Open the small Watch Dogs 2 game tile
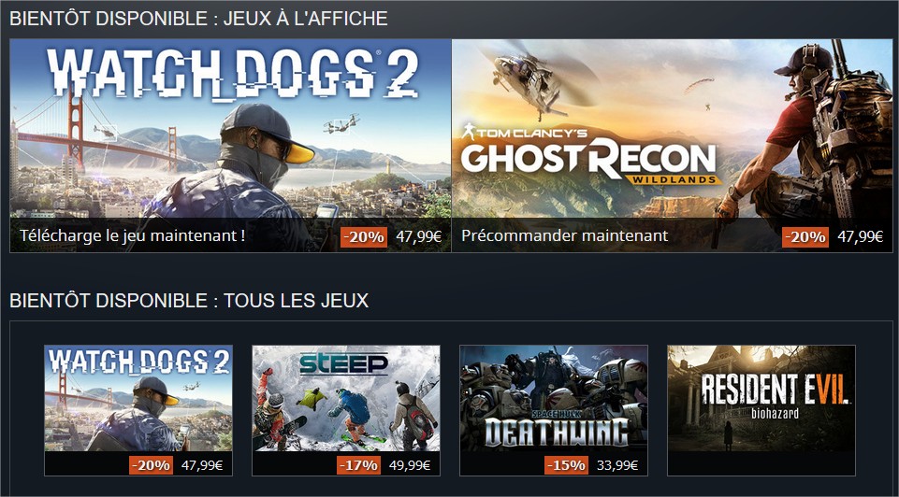The width and height of the screenshot is (899, 497). pyautogui.click(x=138, y=410)
